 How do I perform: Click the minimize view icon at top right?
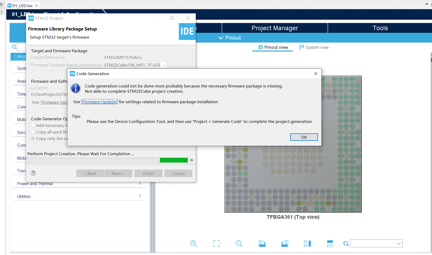(426, 4)
